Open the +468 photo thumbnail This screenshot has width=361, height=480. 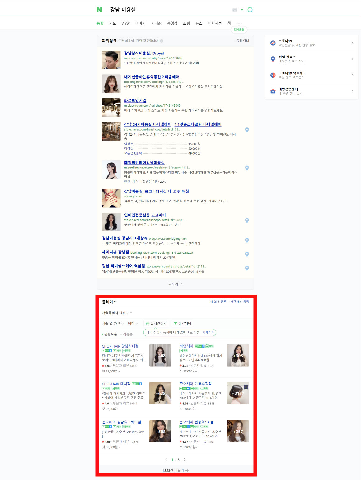(x=160, y=355)
